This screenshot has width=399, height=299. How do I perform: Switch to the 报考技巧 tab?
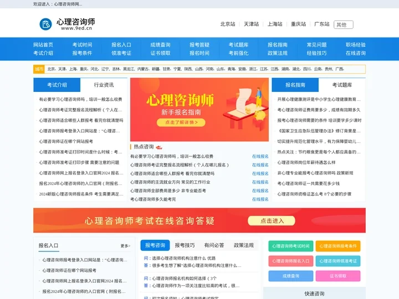tap(185, 245)
